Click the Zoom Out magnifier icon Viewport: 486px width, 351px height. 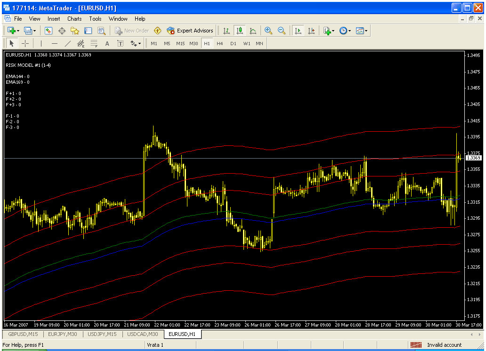click(282, 31)
